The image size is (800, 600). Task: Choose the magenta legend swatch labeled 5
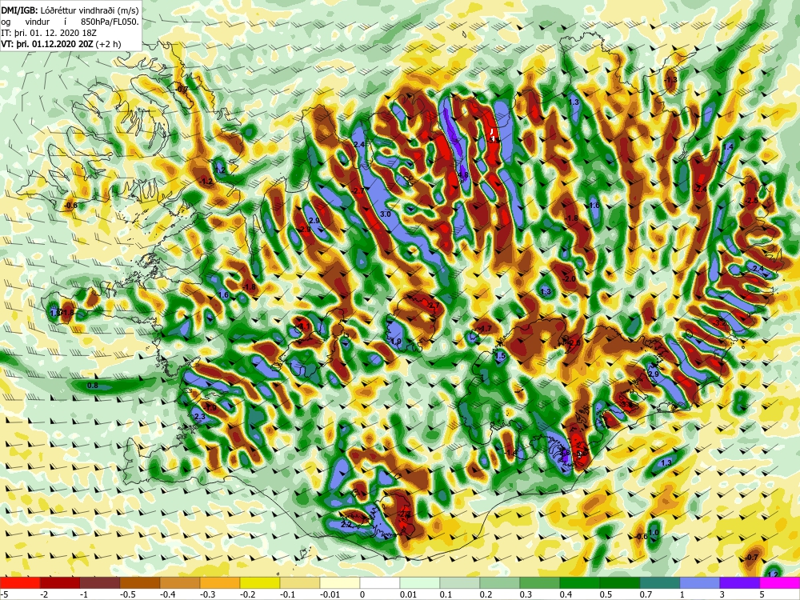click(780, 582)
